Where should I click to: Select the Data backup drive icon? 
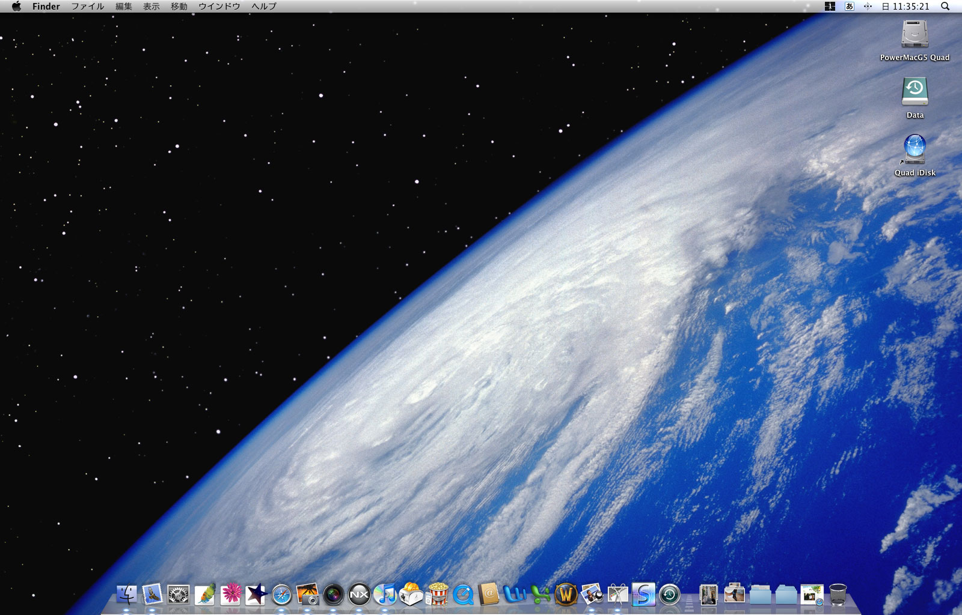pyautogui.click(x=915, y=92)
